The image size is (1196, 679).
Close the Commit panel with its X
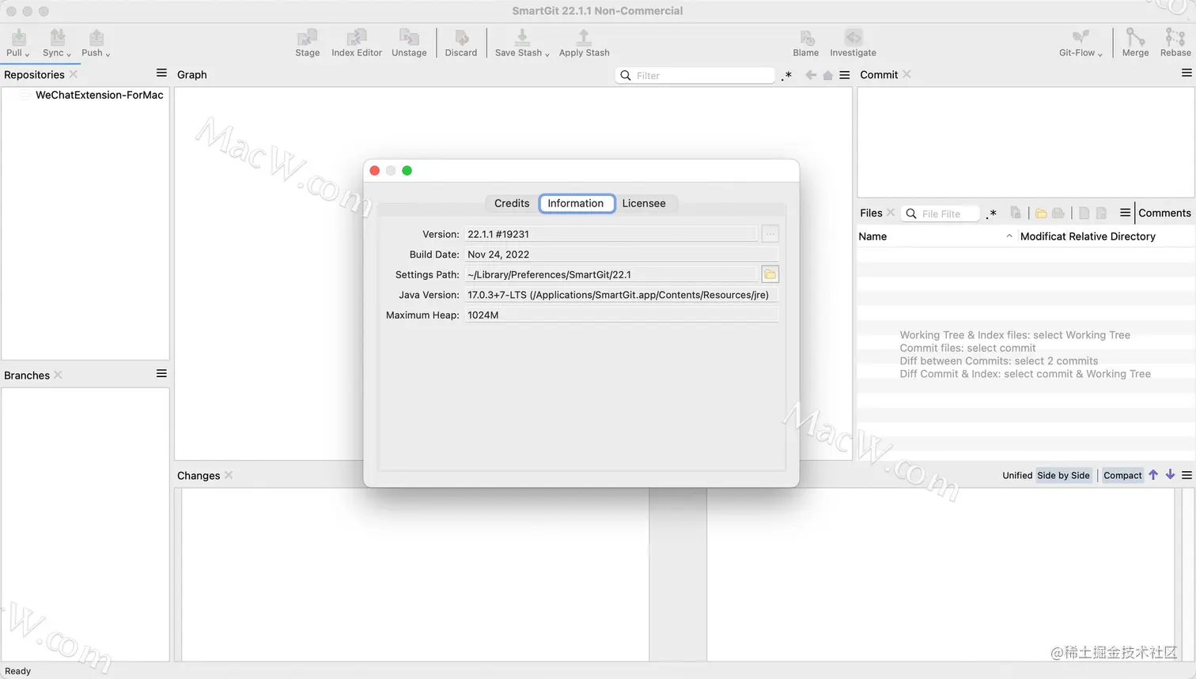[x=906, y=74]
